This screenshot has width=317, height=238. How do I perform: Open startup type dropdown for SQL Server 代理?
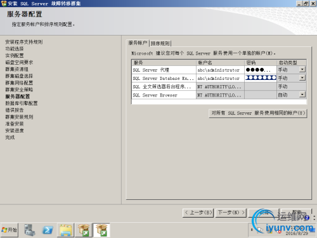click(x=302, y=69)
